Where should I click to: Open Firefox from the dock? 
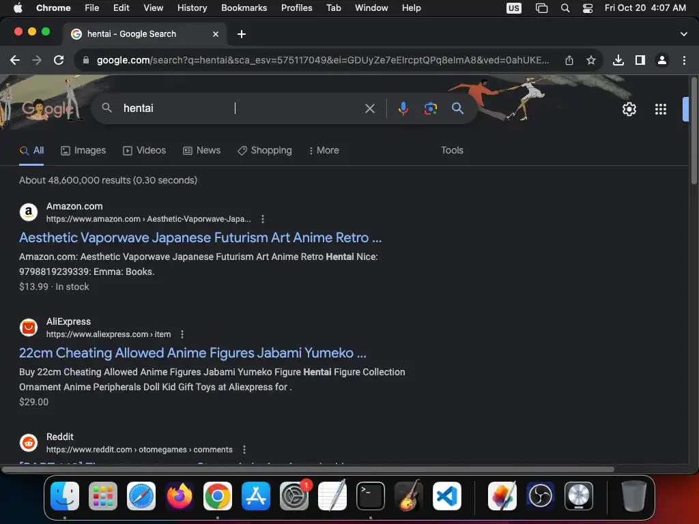tap(180, 496)
